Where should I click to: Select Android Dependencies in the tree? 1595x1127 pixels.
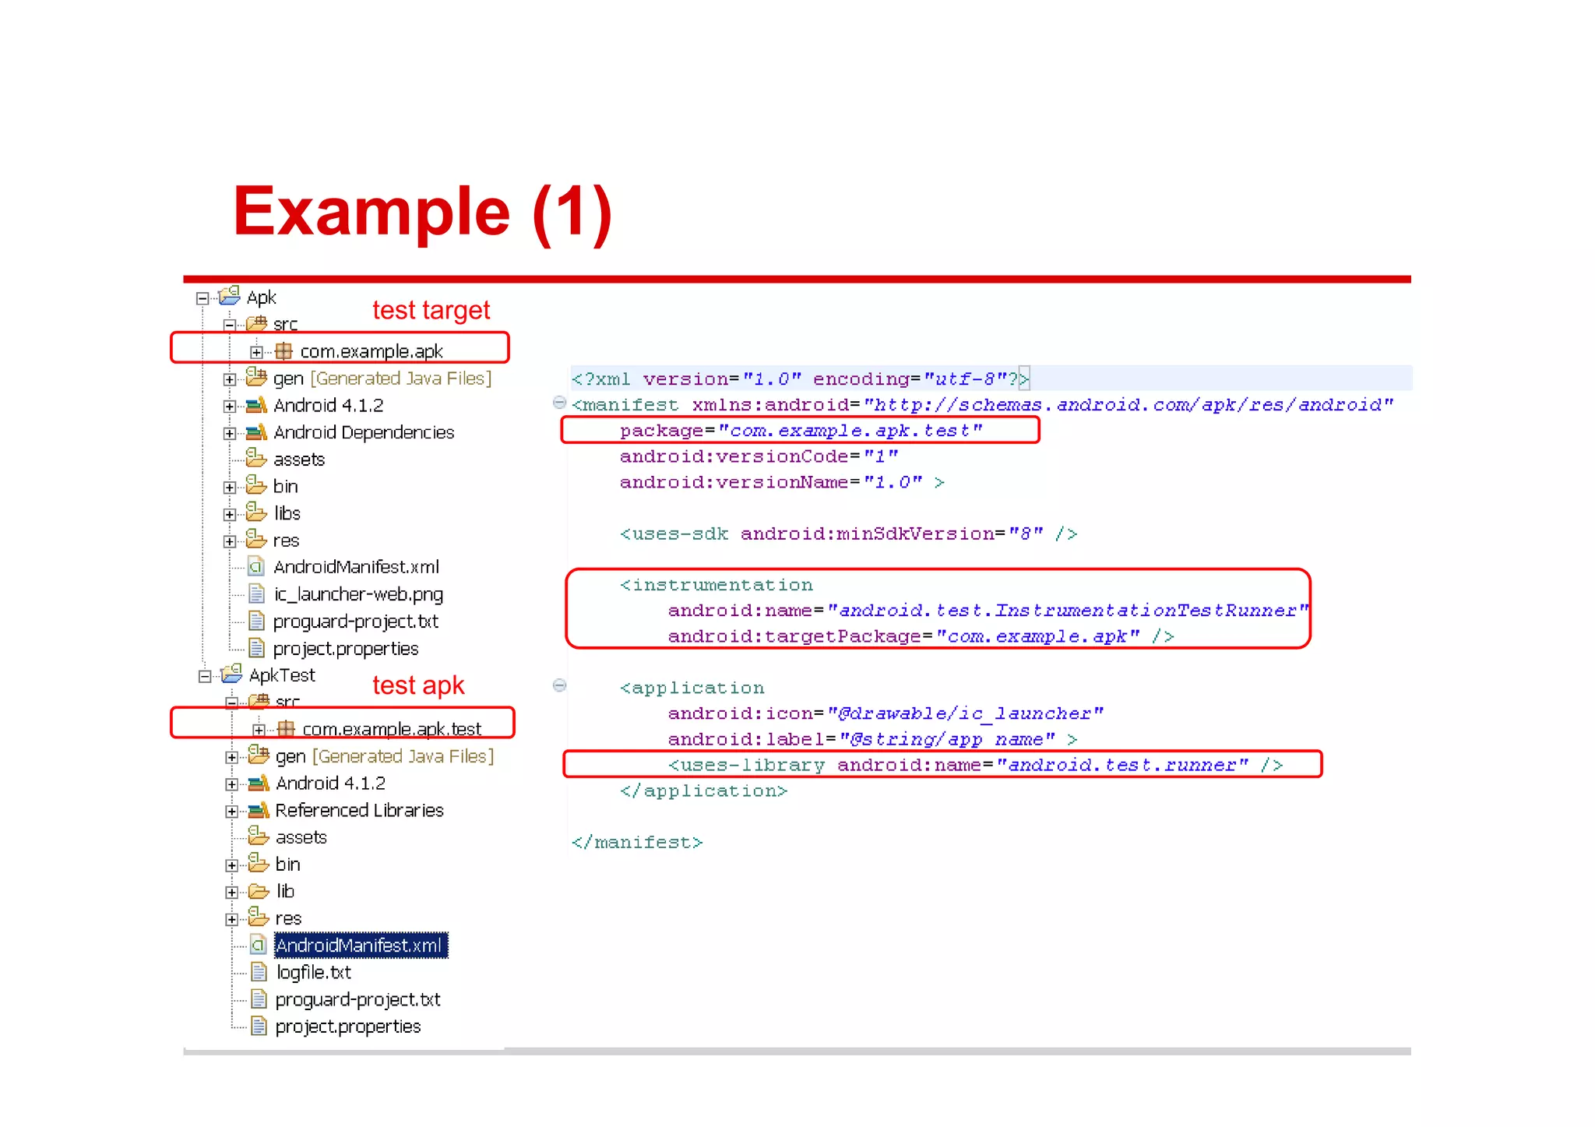(364, 432)
